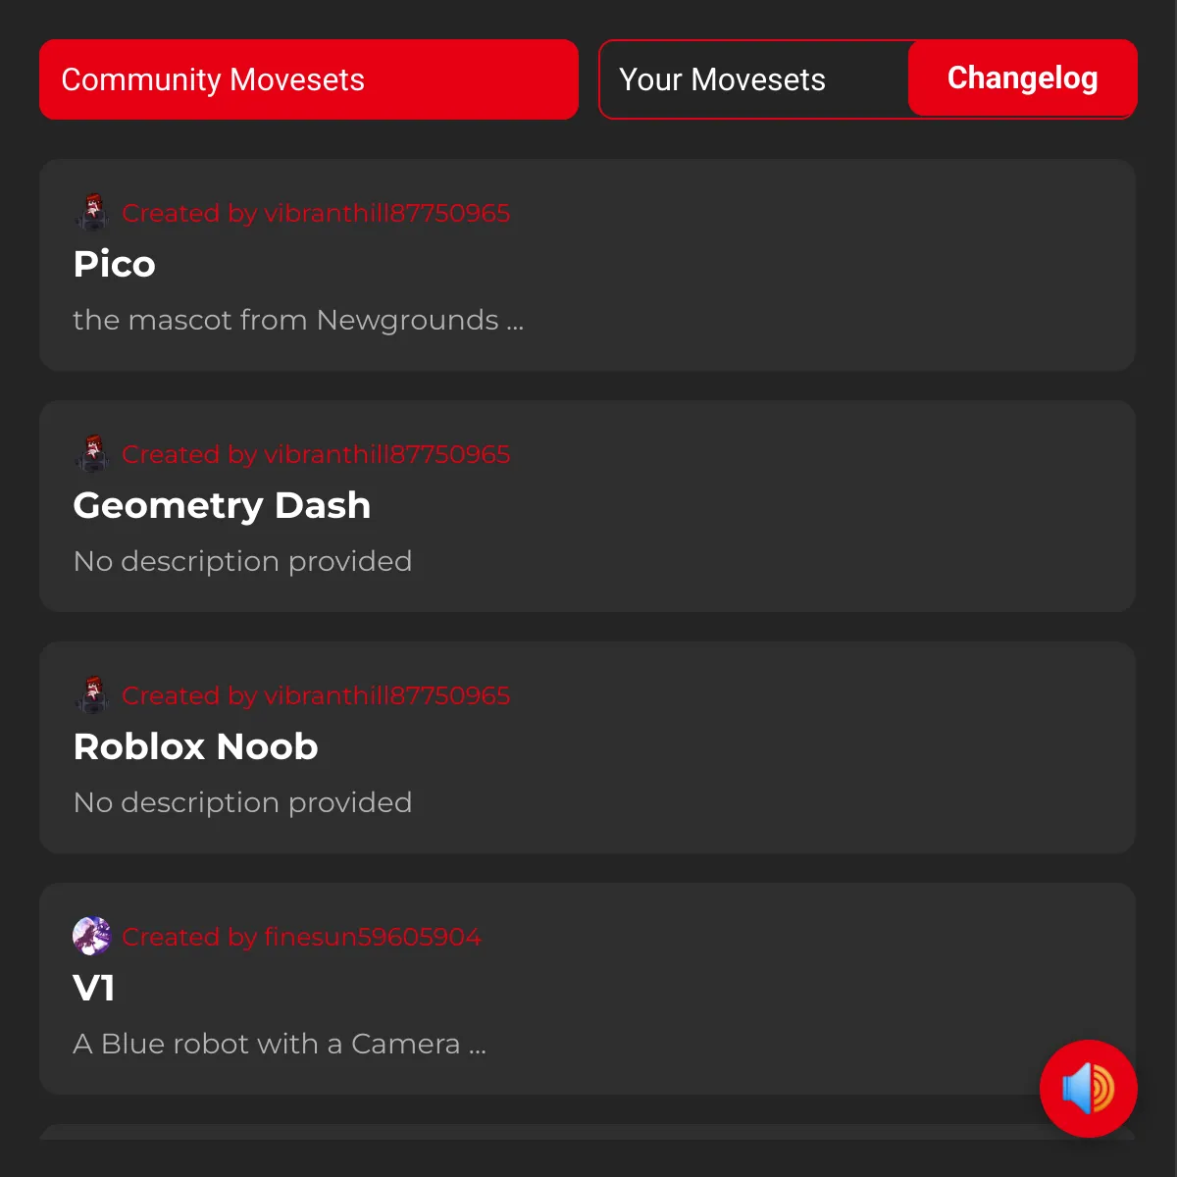The height and width of the screenshot is (1177, 1177).
Task: Open the Pico moveset title
Action: (x=115, y=264)
